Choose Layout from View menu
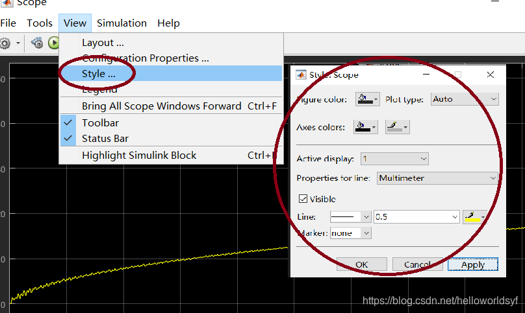The image size is (525, 313). coord(171,43)
